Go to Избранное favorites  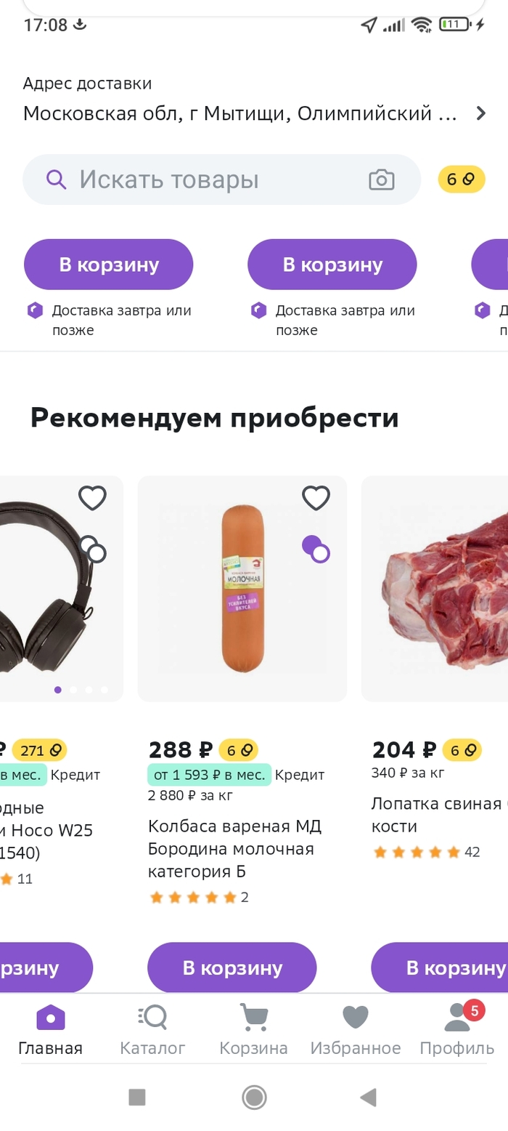356,1030
